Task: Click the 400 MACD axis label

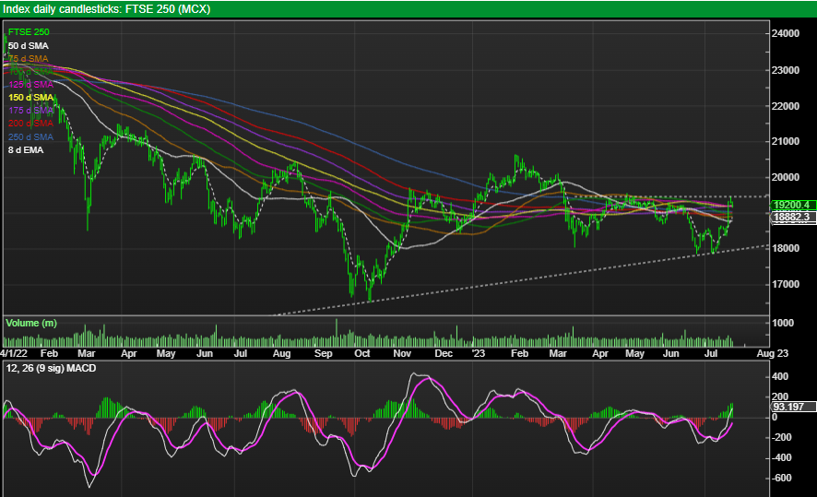Action: tap(780, 376)
